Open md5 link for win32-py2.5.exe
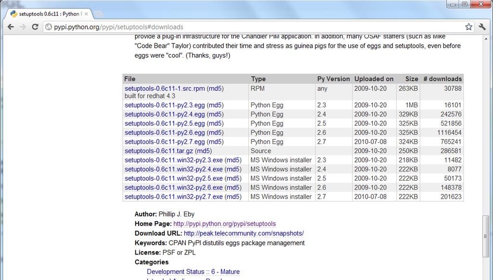The width and height of the screenshot is (493, 280). (x=233, y=178)
